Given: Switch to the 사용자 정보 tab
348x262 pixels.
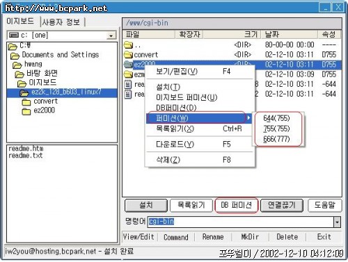Looking at the screenshot, I should click(x=61, y=22).
